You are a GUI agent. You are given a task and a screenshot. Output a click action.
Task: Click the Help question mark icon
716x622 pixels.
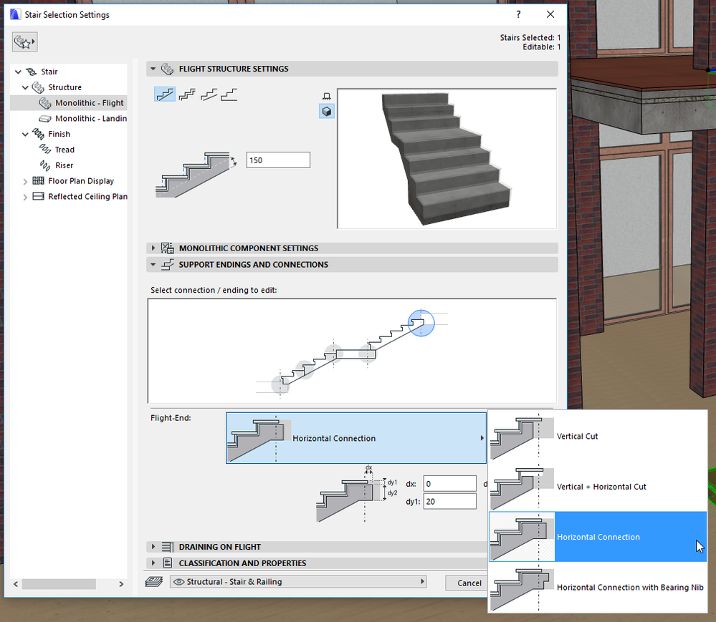point(518,14)
